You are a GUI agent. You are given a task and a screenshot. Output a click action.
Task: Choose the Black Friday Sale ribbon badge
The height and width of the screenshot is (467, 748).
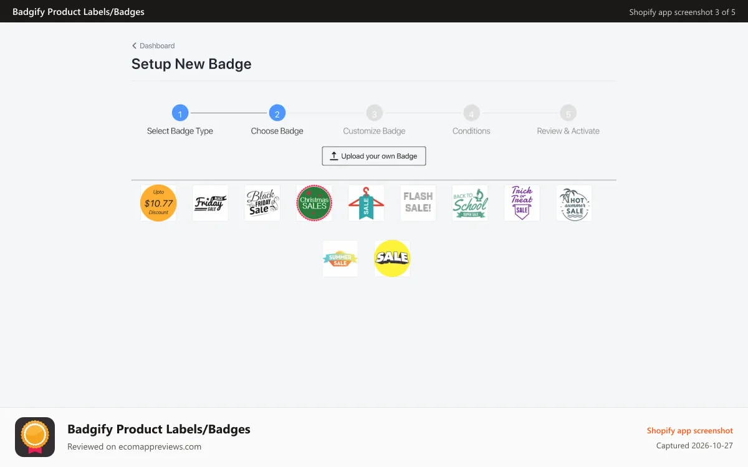210,203
